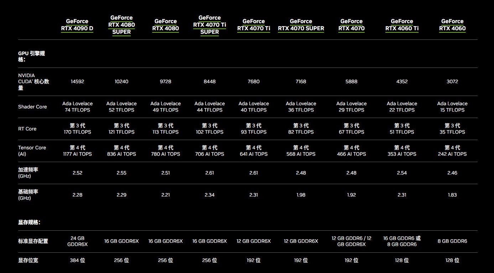Click the CUDA core count 14592
Image resolution: width=494 pixels, height=273 pixels.
77,82
